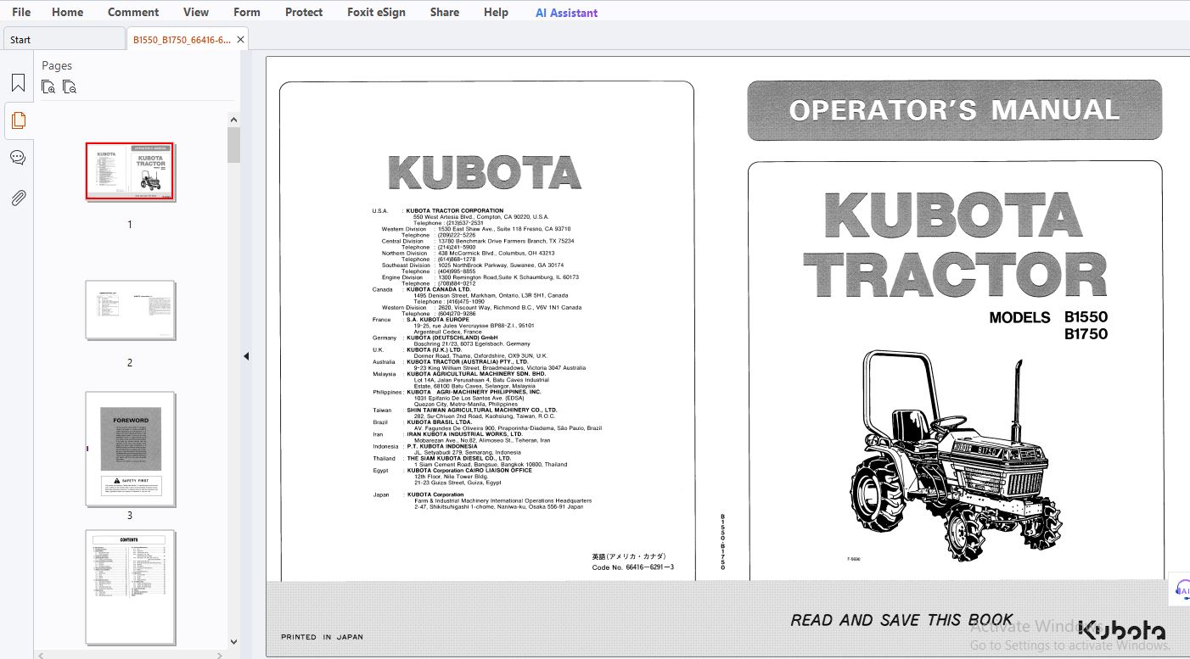1190x659 pixels.
Task: Click "KUBOTA BRASIL LTDA." entry
Action: (439, 422)
